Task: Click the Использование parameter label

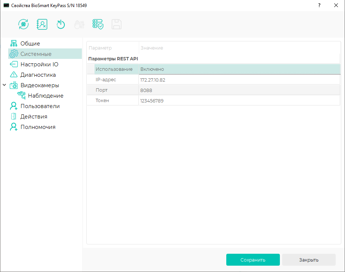Action: point(114,69)
